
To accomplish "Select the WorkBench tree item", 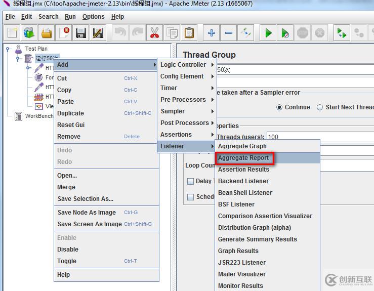I will point(39,116).
